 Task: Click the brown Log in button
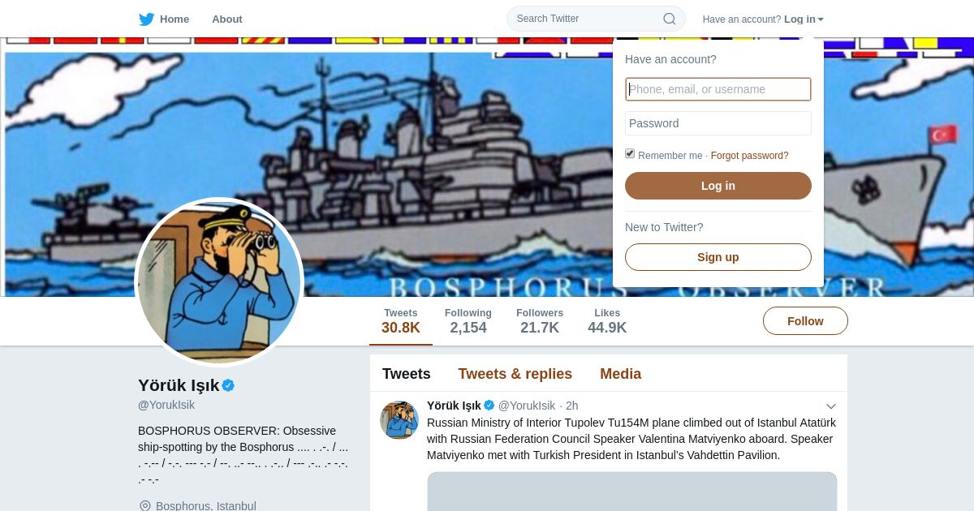tap(718, 186)
